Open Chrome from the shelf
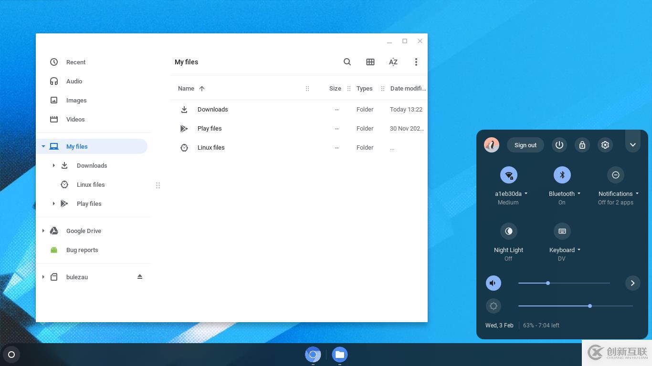Screen dimensions: 652x366 pos(313,355)
